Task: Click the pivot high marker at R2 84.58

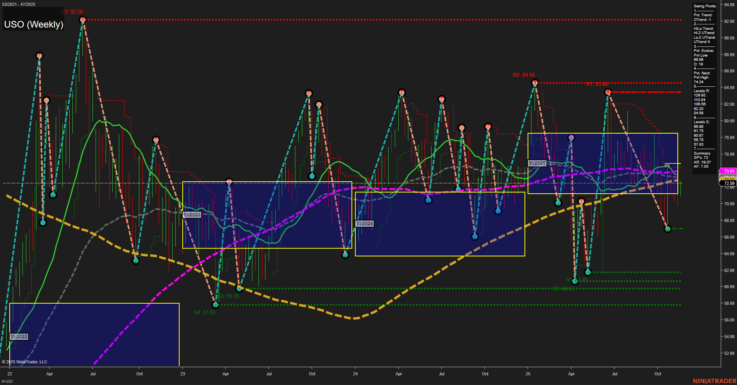Action: click(x=535, y=82)
